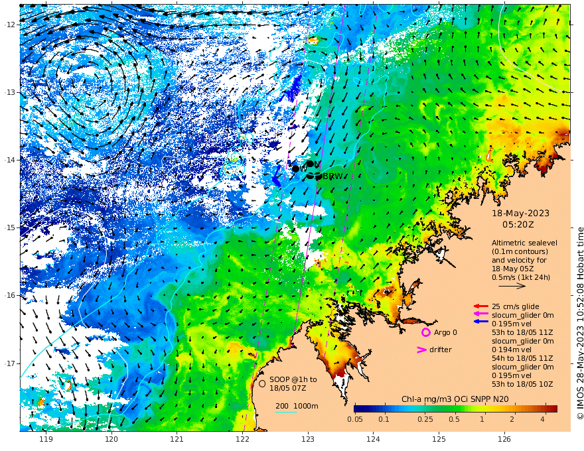Click the '25 cm/s glide' label

point(516,306)
